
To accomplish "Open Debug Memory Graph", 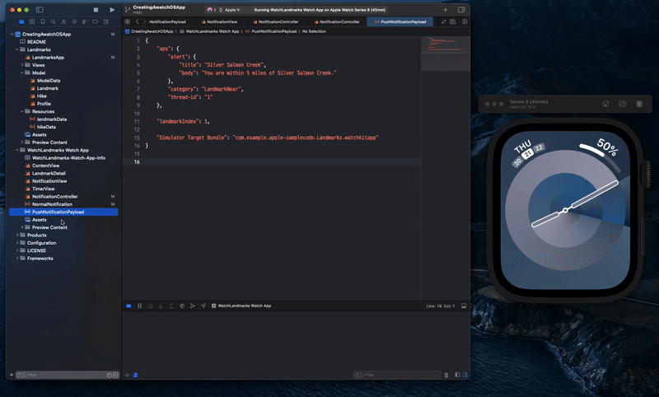I will 193,306.
